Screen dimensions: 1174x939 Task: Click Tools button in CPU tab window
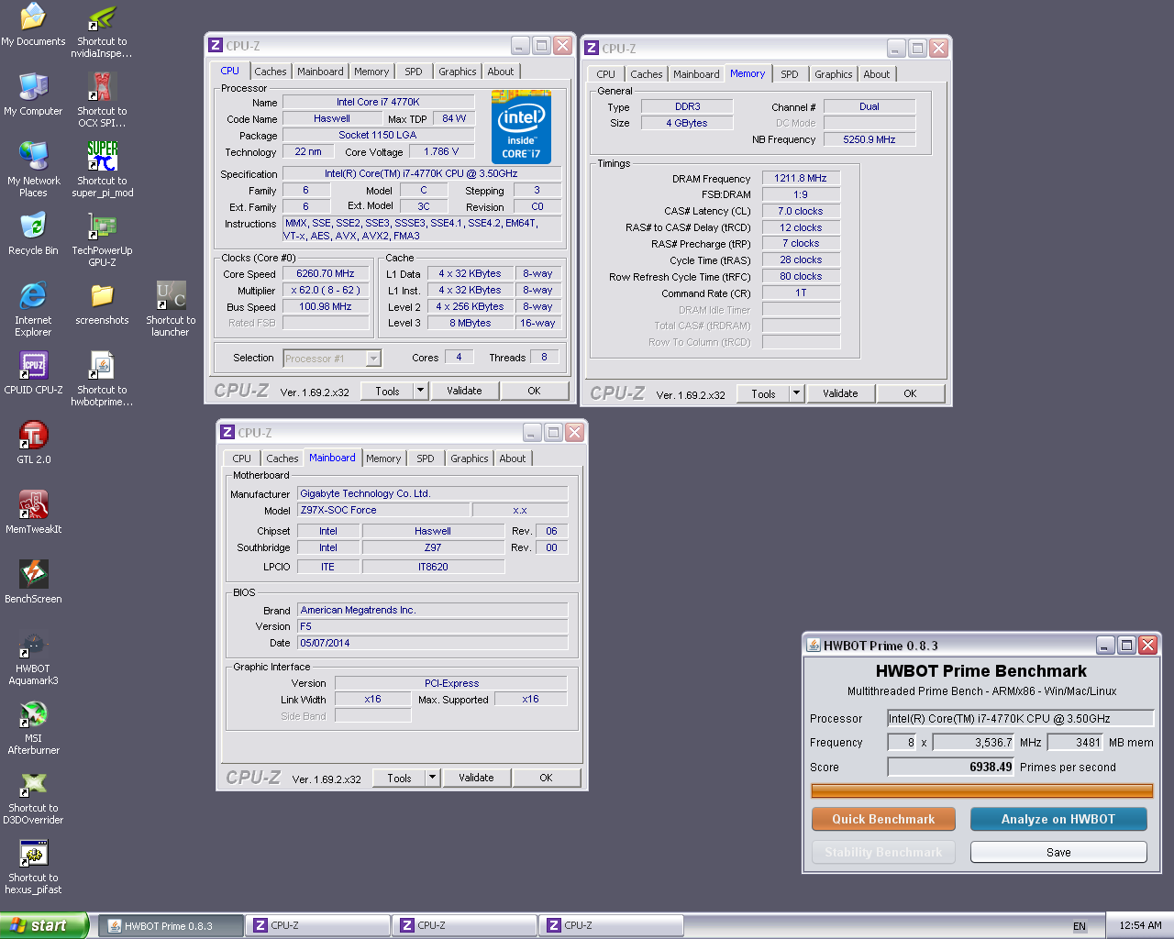tap(387, 391)
